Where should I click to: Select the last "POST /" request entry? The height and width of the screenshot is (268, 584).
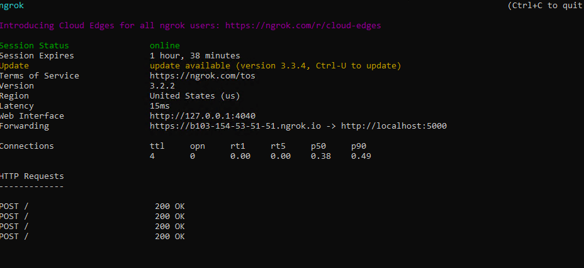14,237
